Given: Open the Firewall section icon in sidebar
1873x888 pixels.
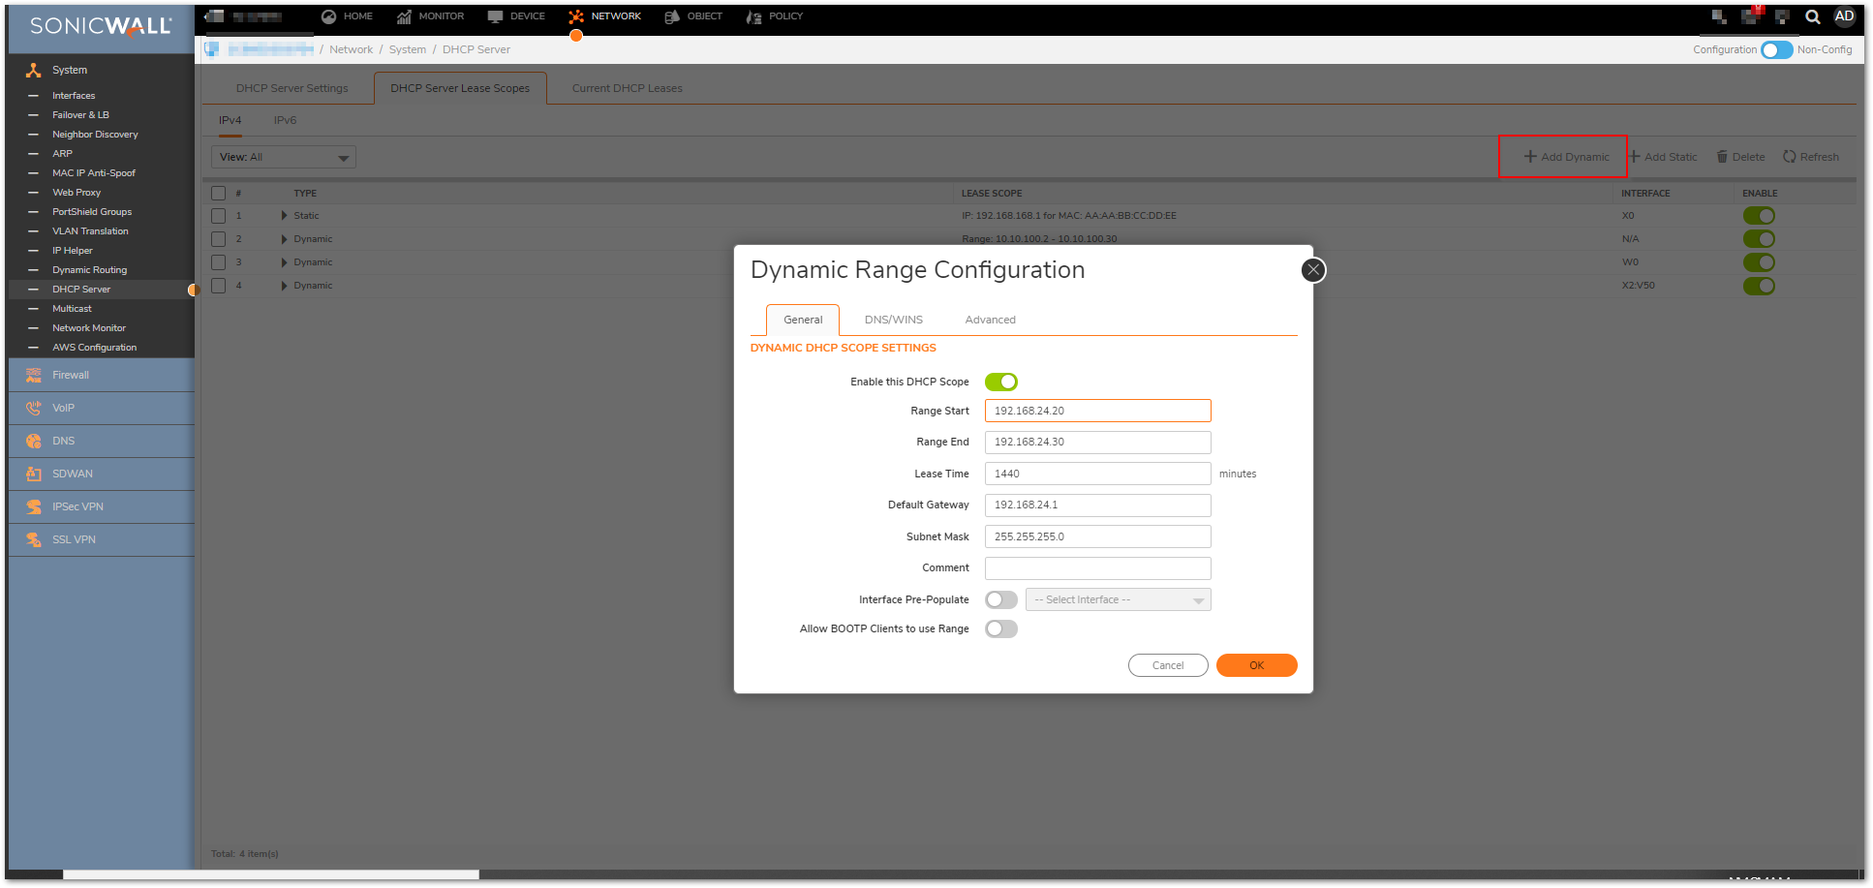Looking at the screenshot, I should [x=34, y=375].
